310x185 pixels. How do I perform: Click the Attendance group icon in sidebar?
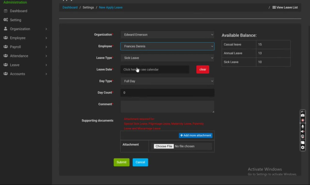pyautogui.click(x=6, y=56)
